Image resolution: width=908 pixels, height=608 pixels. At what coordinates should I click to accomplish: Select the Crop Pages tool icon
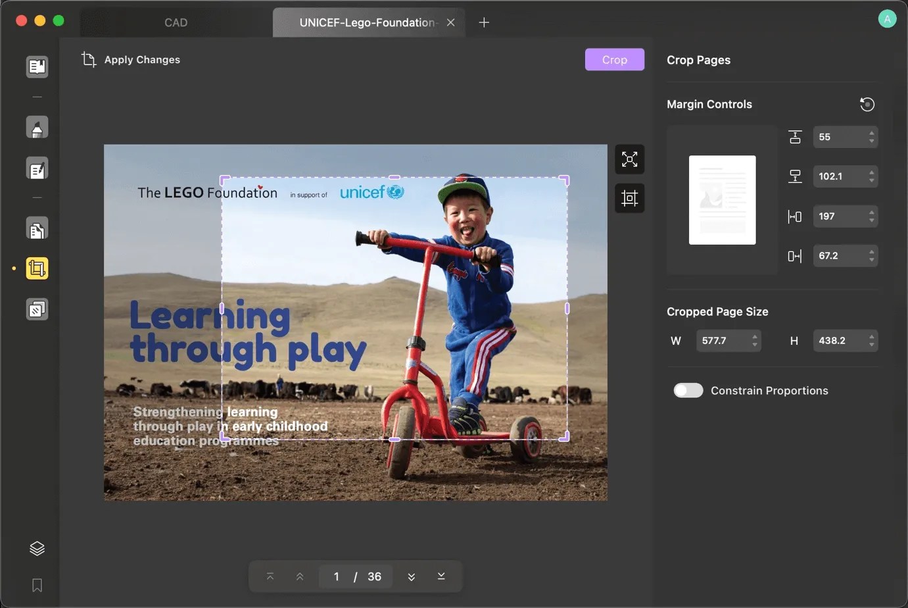coord(37,268)
